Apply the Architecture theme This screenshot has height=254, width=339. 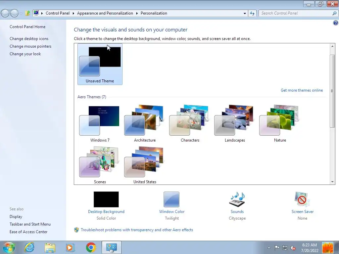point(145,124)
